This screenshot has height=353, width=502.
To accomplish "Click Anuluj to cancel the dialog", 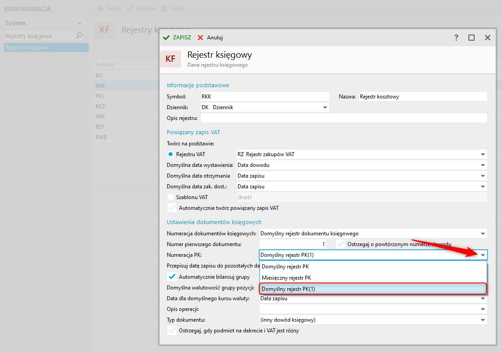I will click(210, 38).
